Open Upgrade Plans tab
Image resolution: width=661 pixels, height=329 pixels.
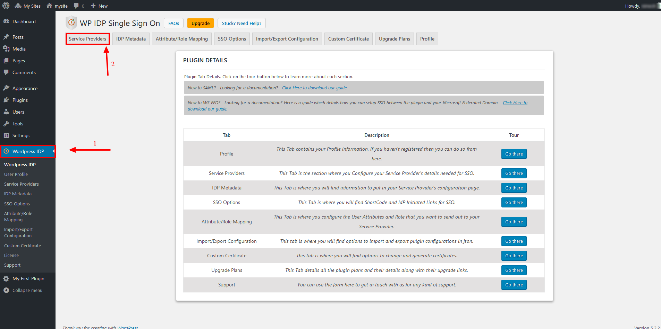(x=395, y=39)
